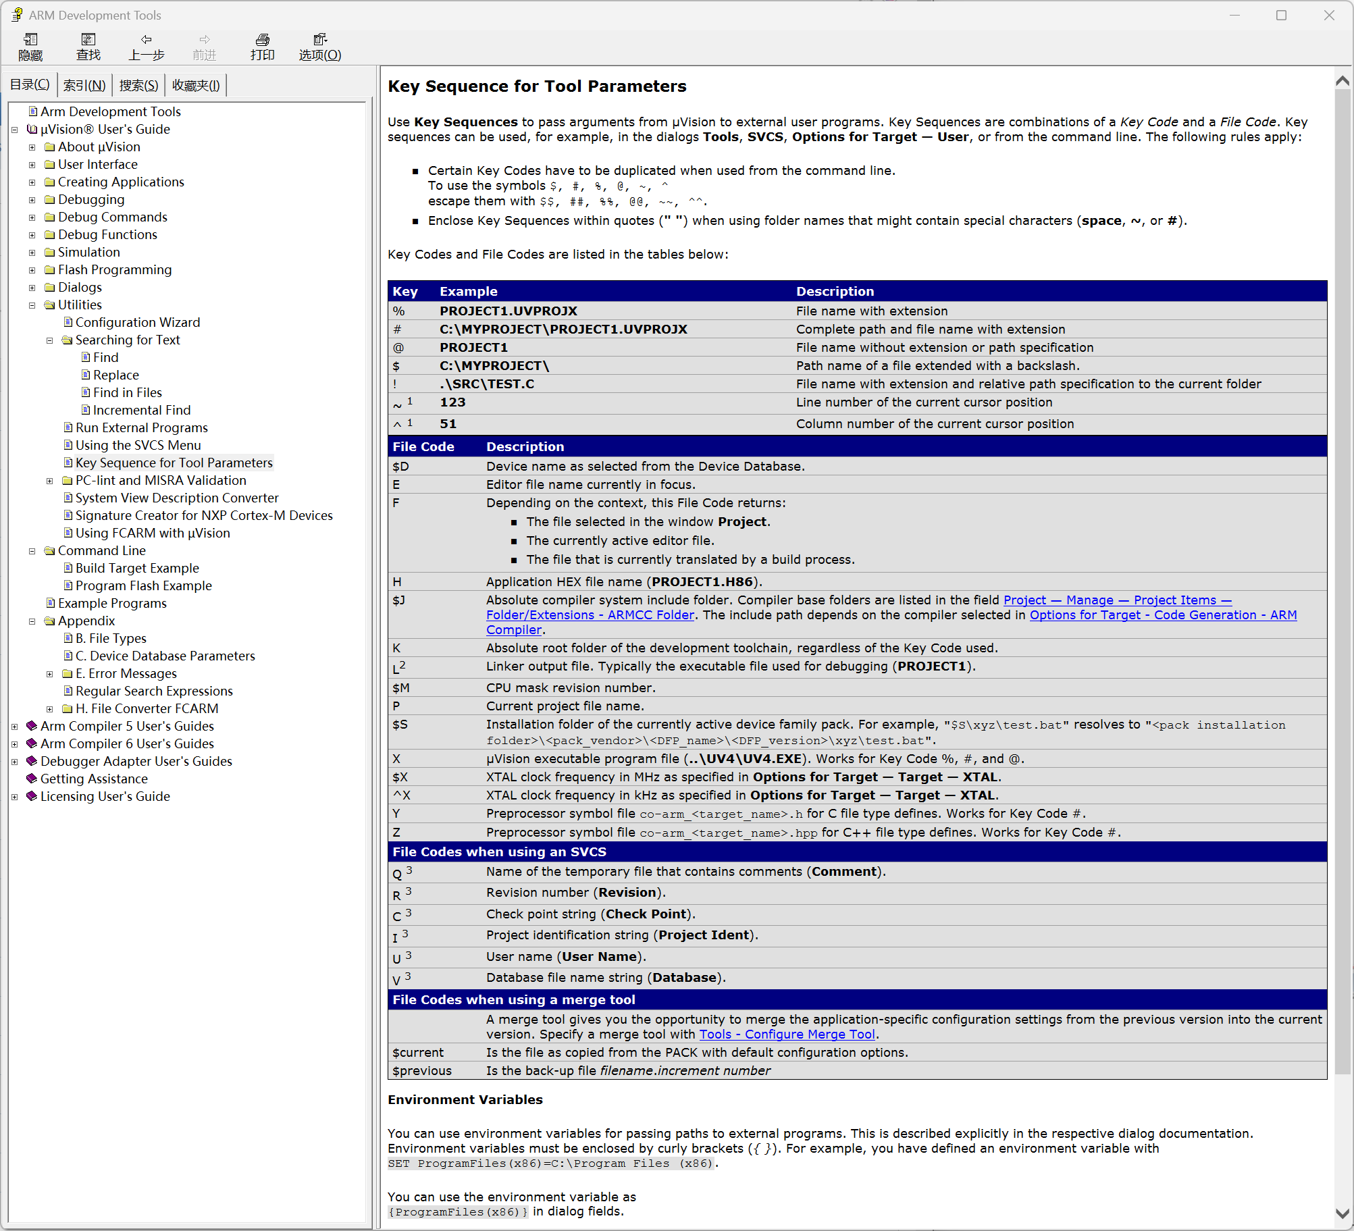Select Key Sequence for Tool Parameters topic
The image size is (1354, 1231).
pyautogui.click(x=174, y=463)
